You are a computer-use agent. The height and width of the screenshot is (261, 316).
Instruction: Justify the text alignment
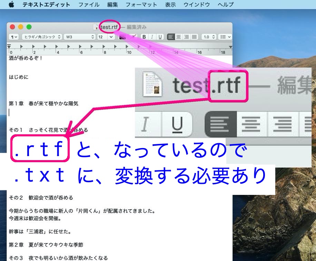195,37
